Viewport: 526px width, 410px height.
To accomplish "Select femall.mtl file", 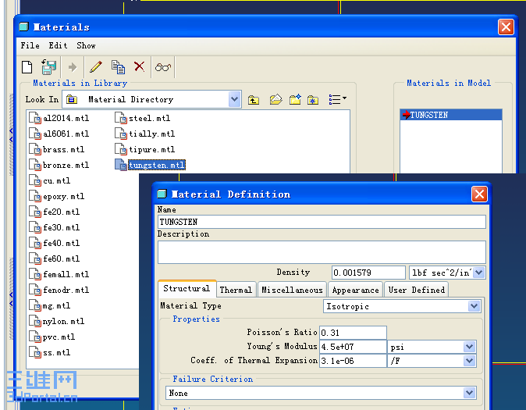I will click(x=59, y=274).
